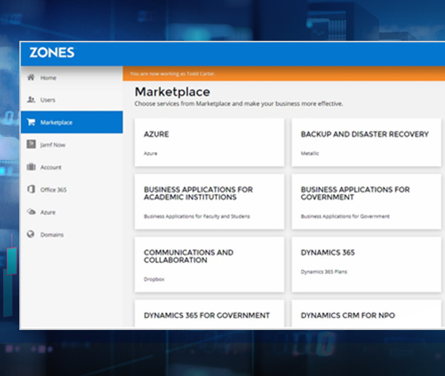Image resolution: width=445 pixels, height=376 pixels.
Task: Open Communications and Collaboration card
Action: pos(209,265)
